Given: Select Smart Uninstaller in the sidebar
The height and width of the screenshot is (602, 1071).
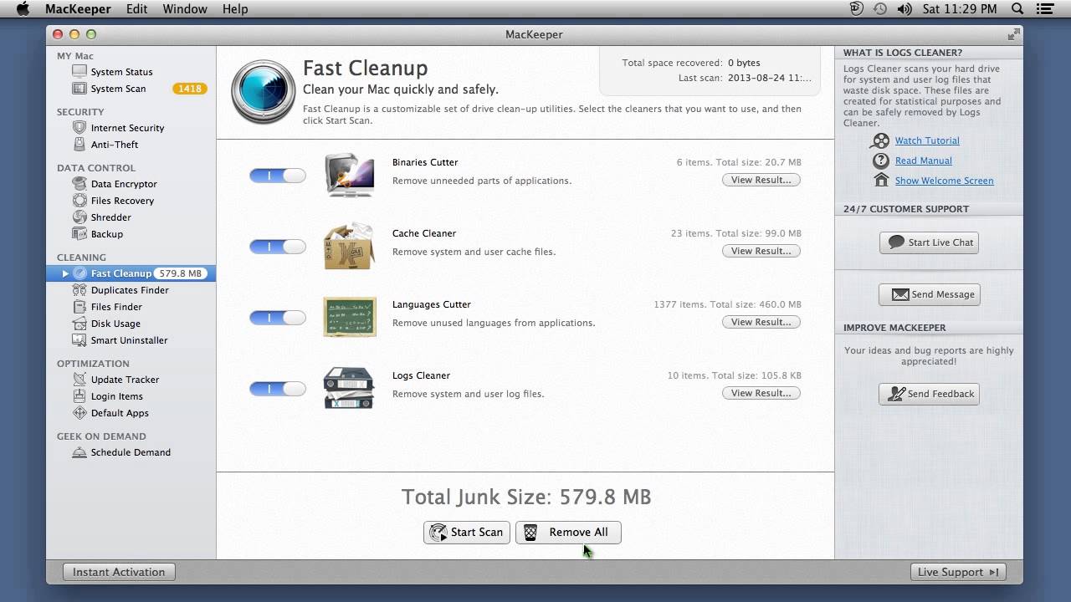Looking at the screenshot, I should (x=129, y=340).
